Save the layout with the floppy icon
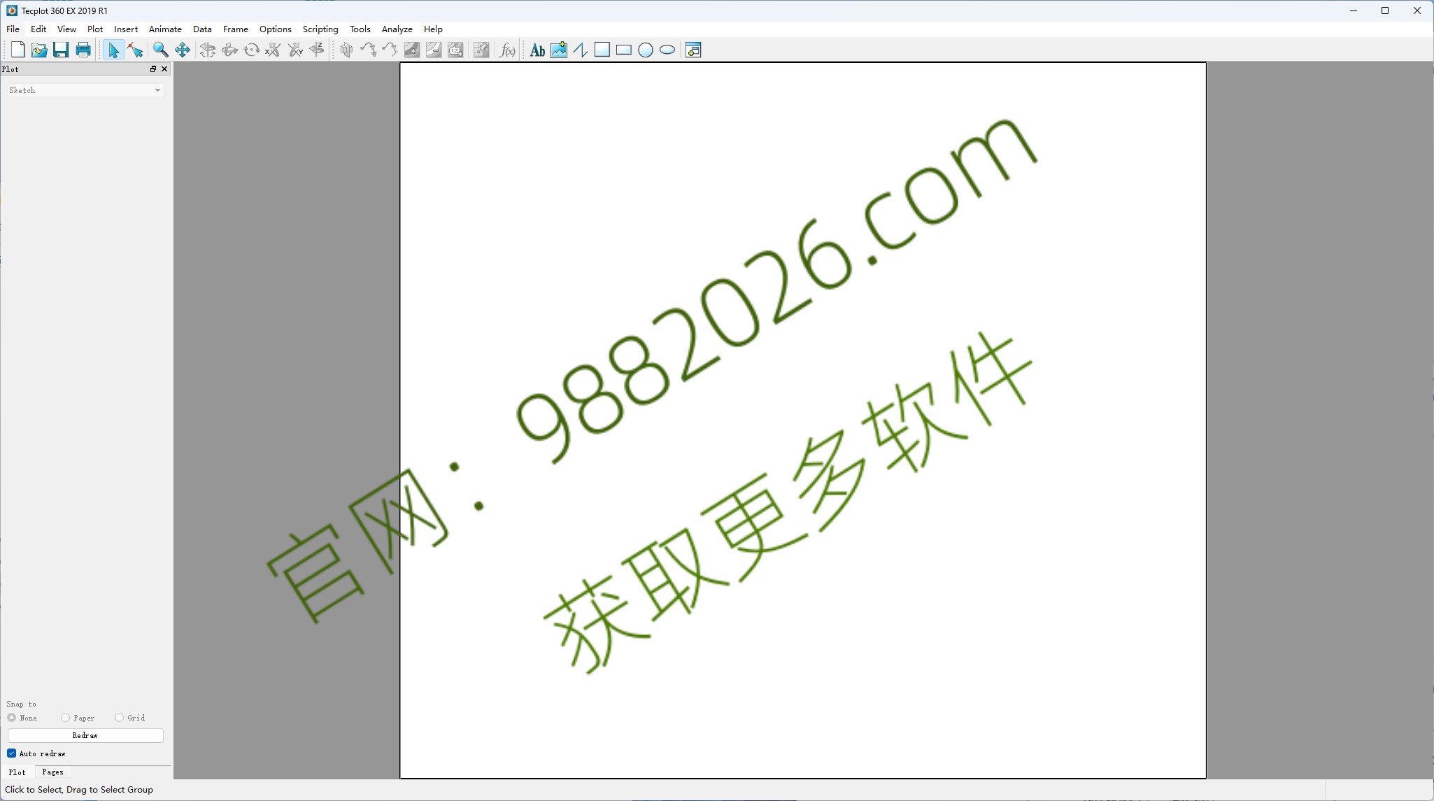 coord(61,50)
